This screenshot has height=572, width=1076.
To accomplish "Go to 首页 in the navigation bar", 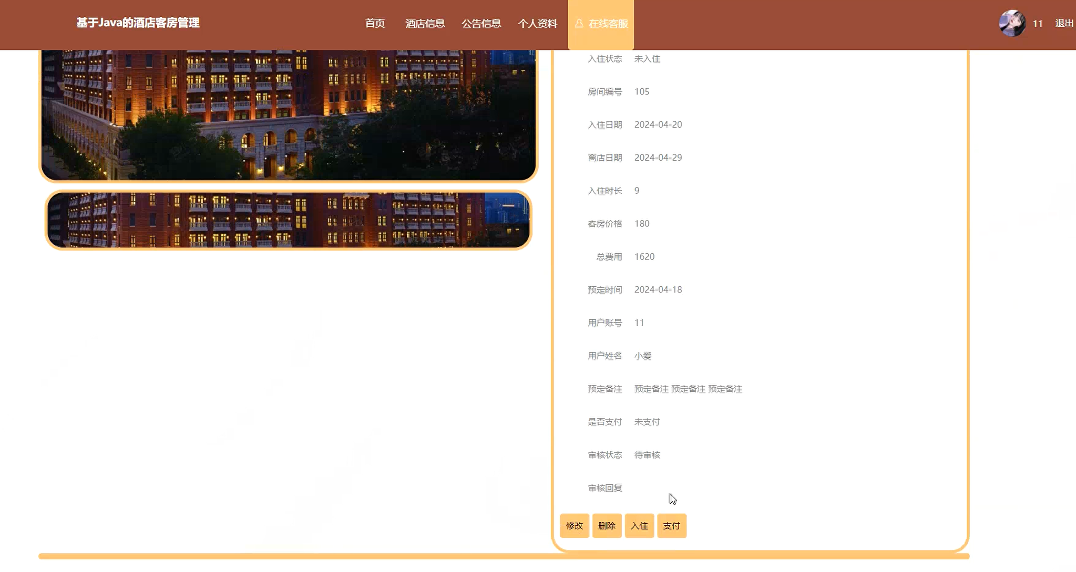I will pyautogui.click(x=375, y=23).
